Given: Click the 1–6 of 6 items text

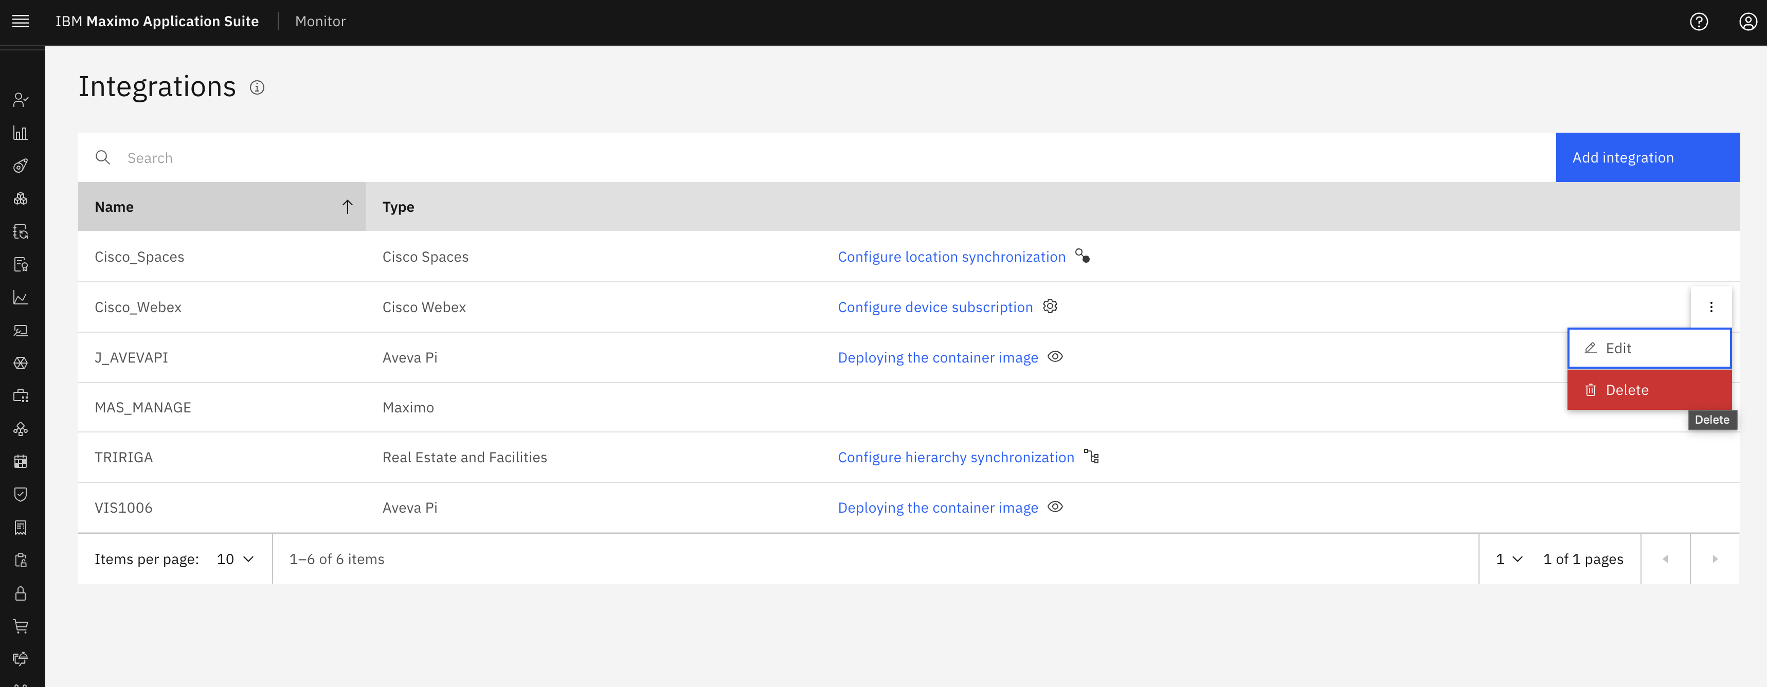Looking at the screenshot, I should tap(337, 559).
